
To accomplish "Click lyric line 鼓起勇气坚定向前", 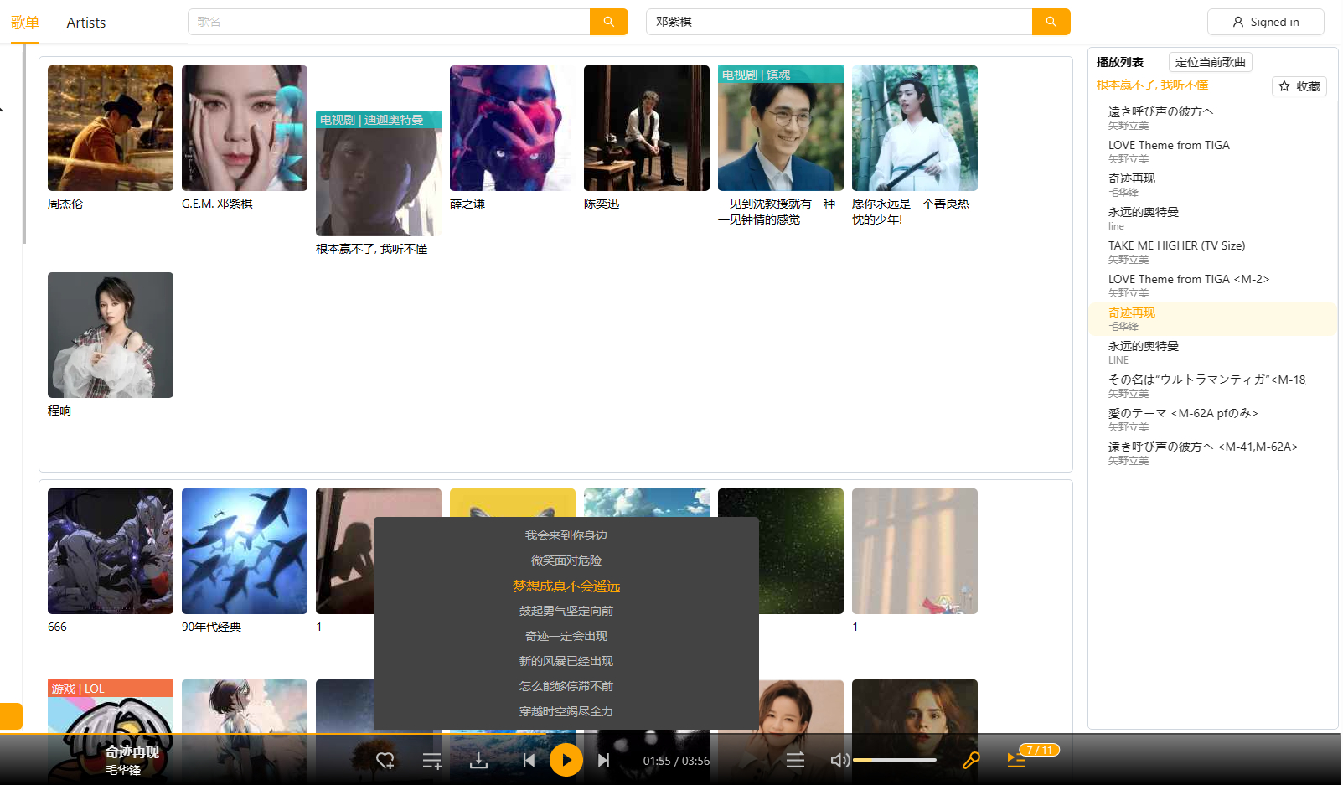I will [x=566, y=611].
